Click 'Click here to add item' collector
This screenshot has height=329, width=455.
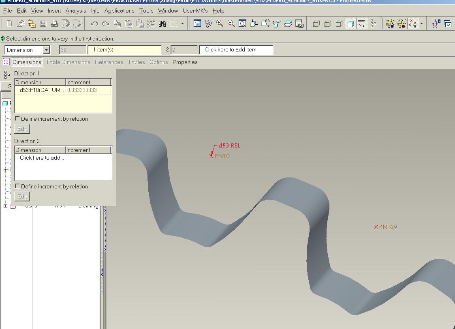236,49
